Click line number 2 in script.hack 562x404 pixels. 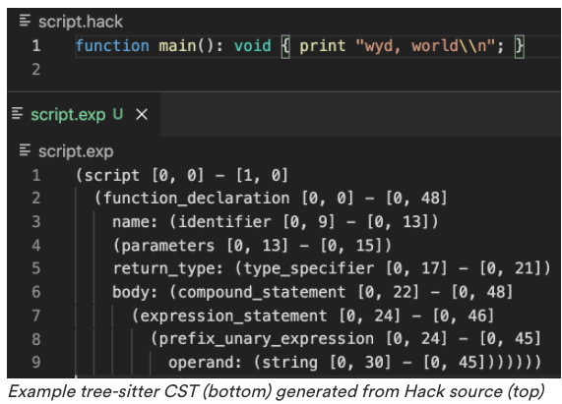click(36, 69)
